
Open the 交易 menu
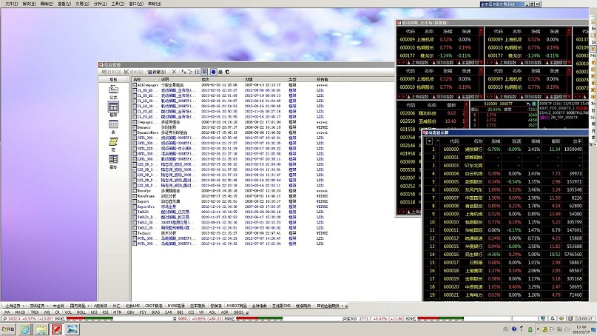coord(82,4)
